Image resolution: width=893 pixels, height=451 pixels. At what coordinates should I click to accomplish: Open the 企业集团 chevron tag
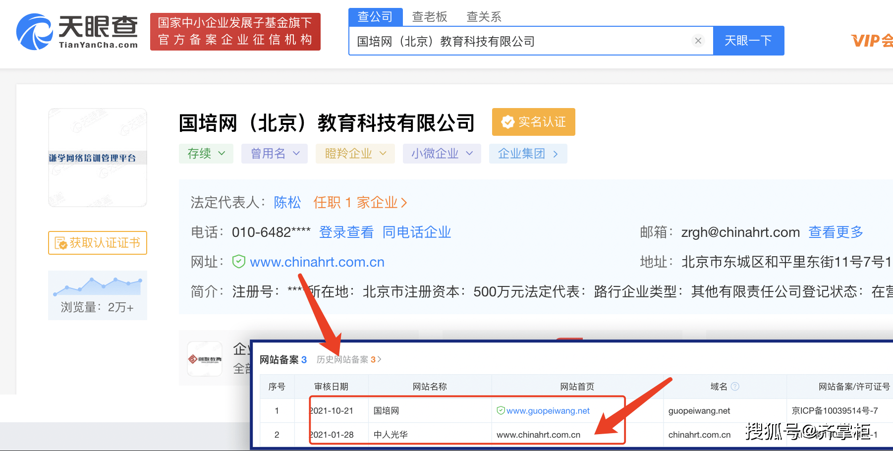(528, 154)
